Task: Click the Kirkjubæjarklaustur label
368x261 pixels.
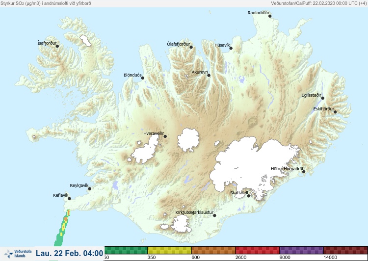Action: 194,212
